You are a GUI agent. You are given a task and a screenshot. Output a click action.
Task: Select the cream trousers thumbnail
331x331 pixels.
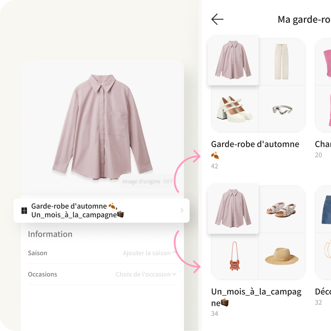pyautogui.click(x=282, y=62)
